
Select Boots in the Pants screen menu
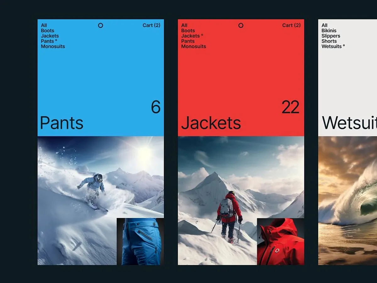tap(47, 31)
